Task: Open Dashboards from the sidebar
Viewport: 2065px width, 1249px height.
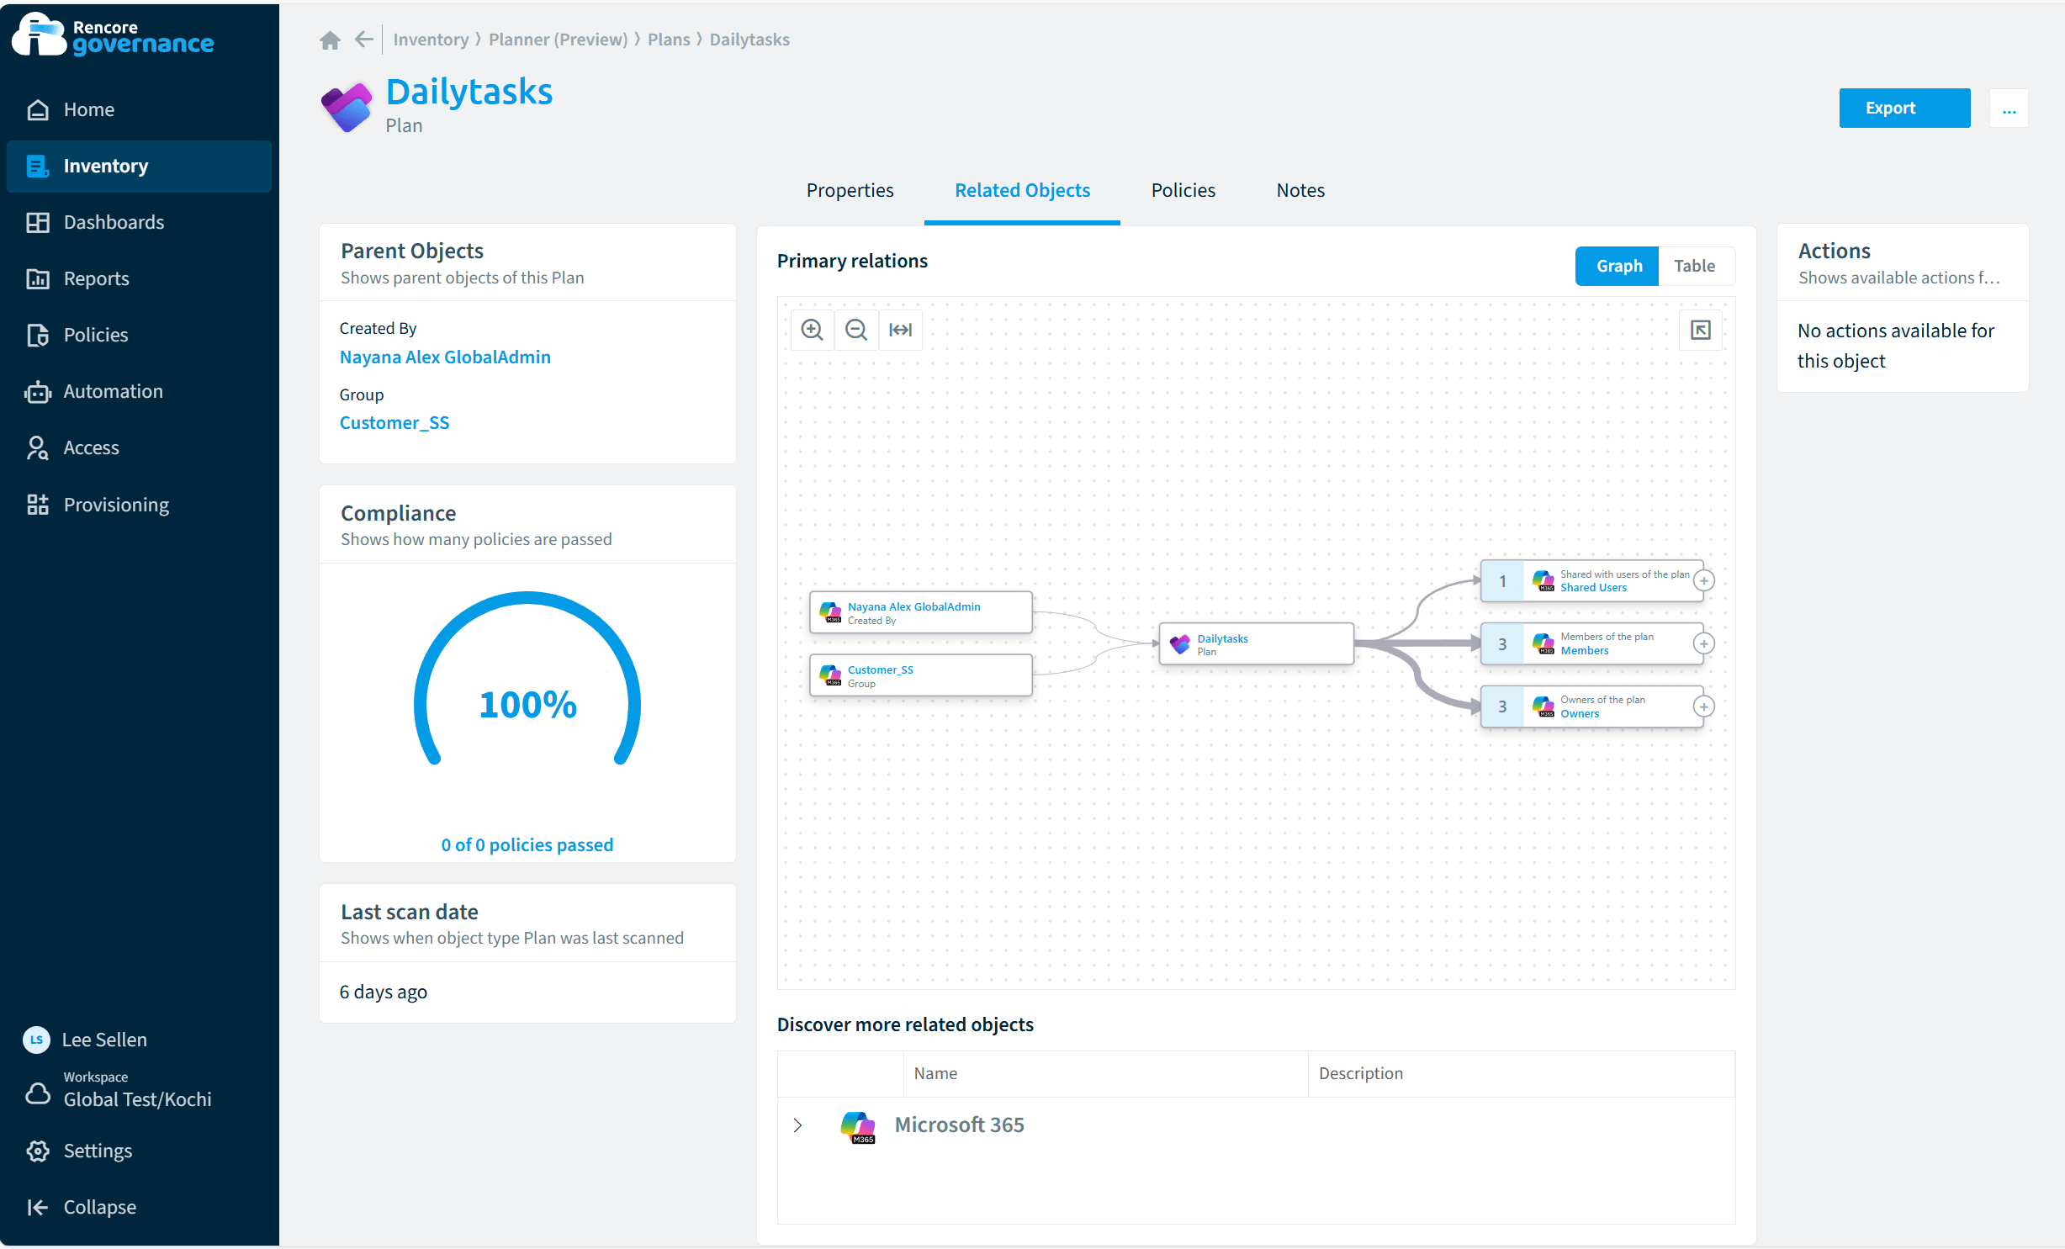Action: pos(114,222)
